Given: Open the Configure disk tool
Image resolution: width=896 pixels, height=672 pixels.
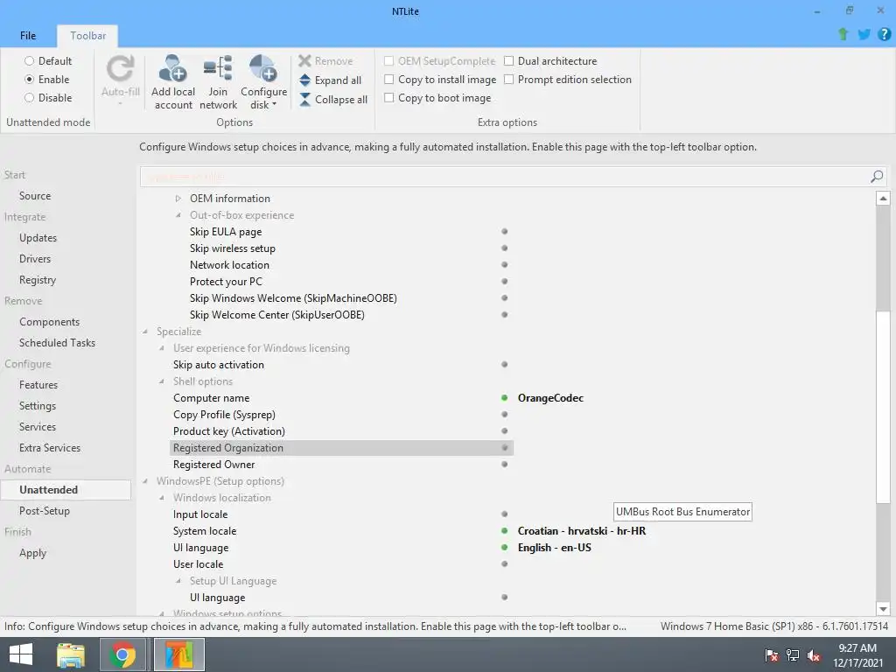Looking at the screenshot, I should (x=263, y=81).
